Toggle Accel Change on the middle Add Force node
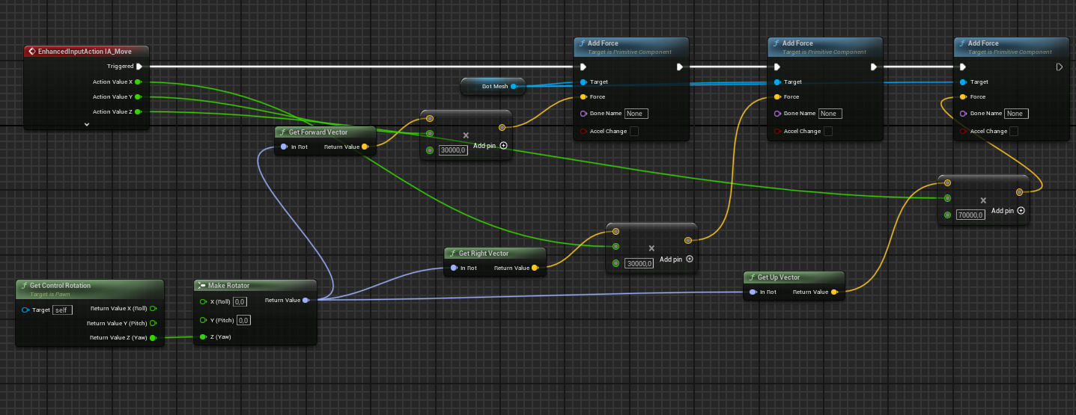1076x415 pixels. point(827,132)
